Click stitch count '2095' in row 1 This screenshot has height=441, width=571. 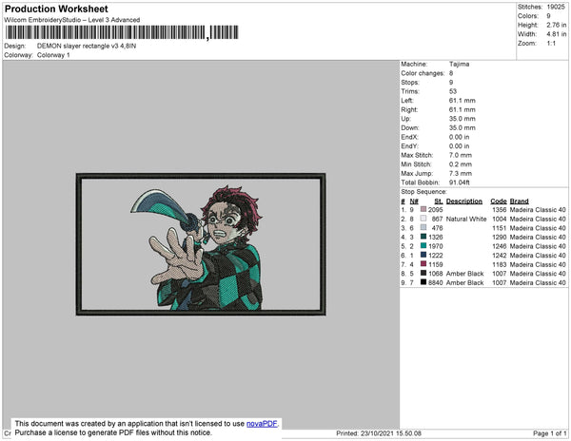[436, 210]
